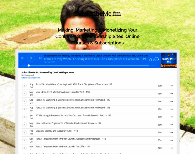Select 'Part 3: 17 Marketing & Business Secrets' title

[73, 100]
